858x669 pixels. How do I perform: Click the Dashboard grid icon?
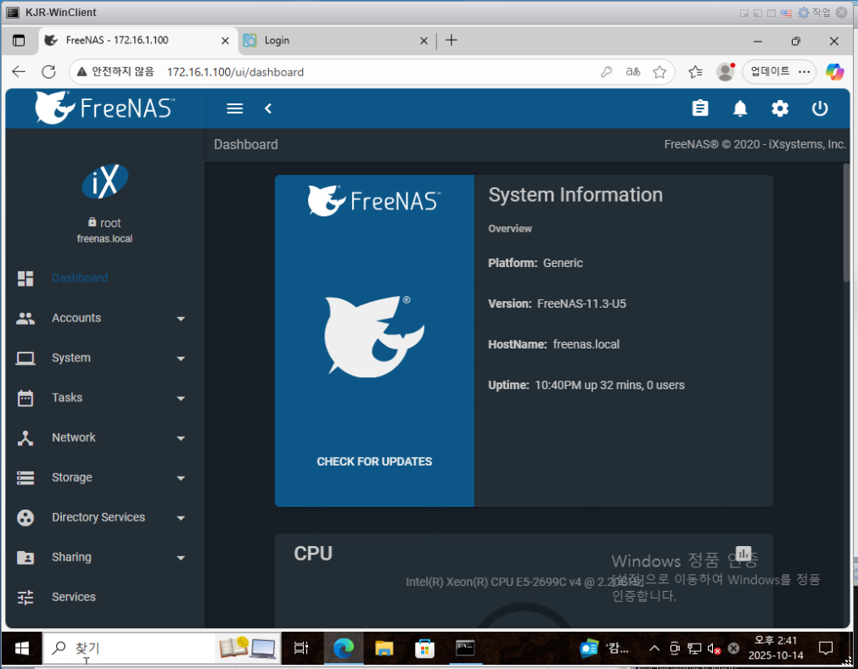pyautogui.click(x=25, y=278)
